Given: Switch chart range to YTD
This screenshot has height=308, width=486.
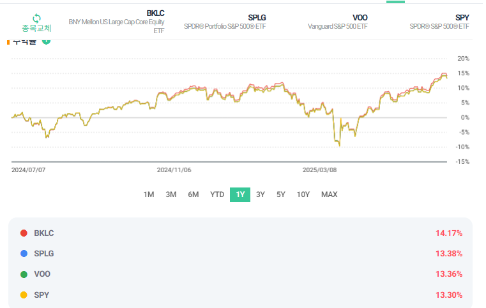Looking at the screenshot, I should coord(217,194).
